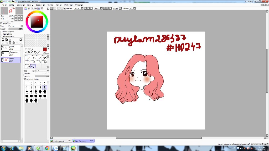
Task: Delete the selected layer with trash icon
Action: (x=14, y=43)
